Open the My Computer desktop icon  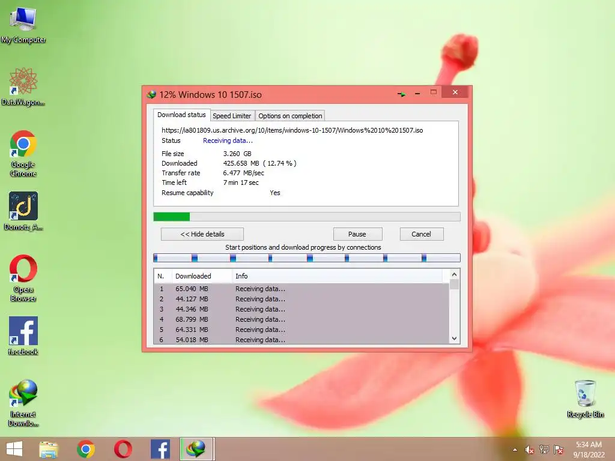click(x=23, y=24)
